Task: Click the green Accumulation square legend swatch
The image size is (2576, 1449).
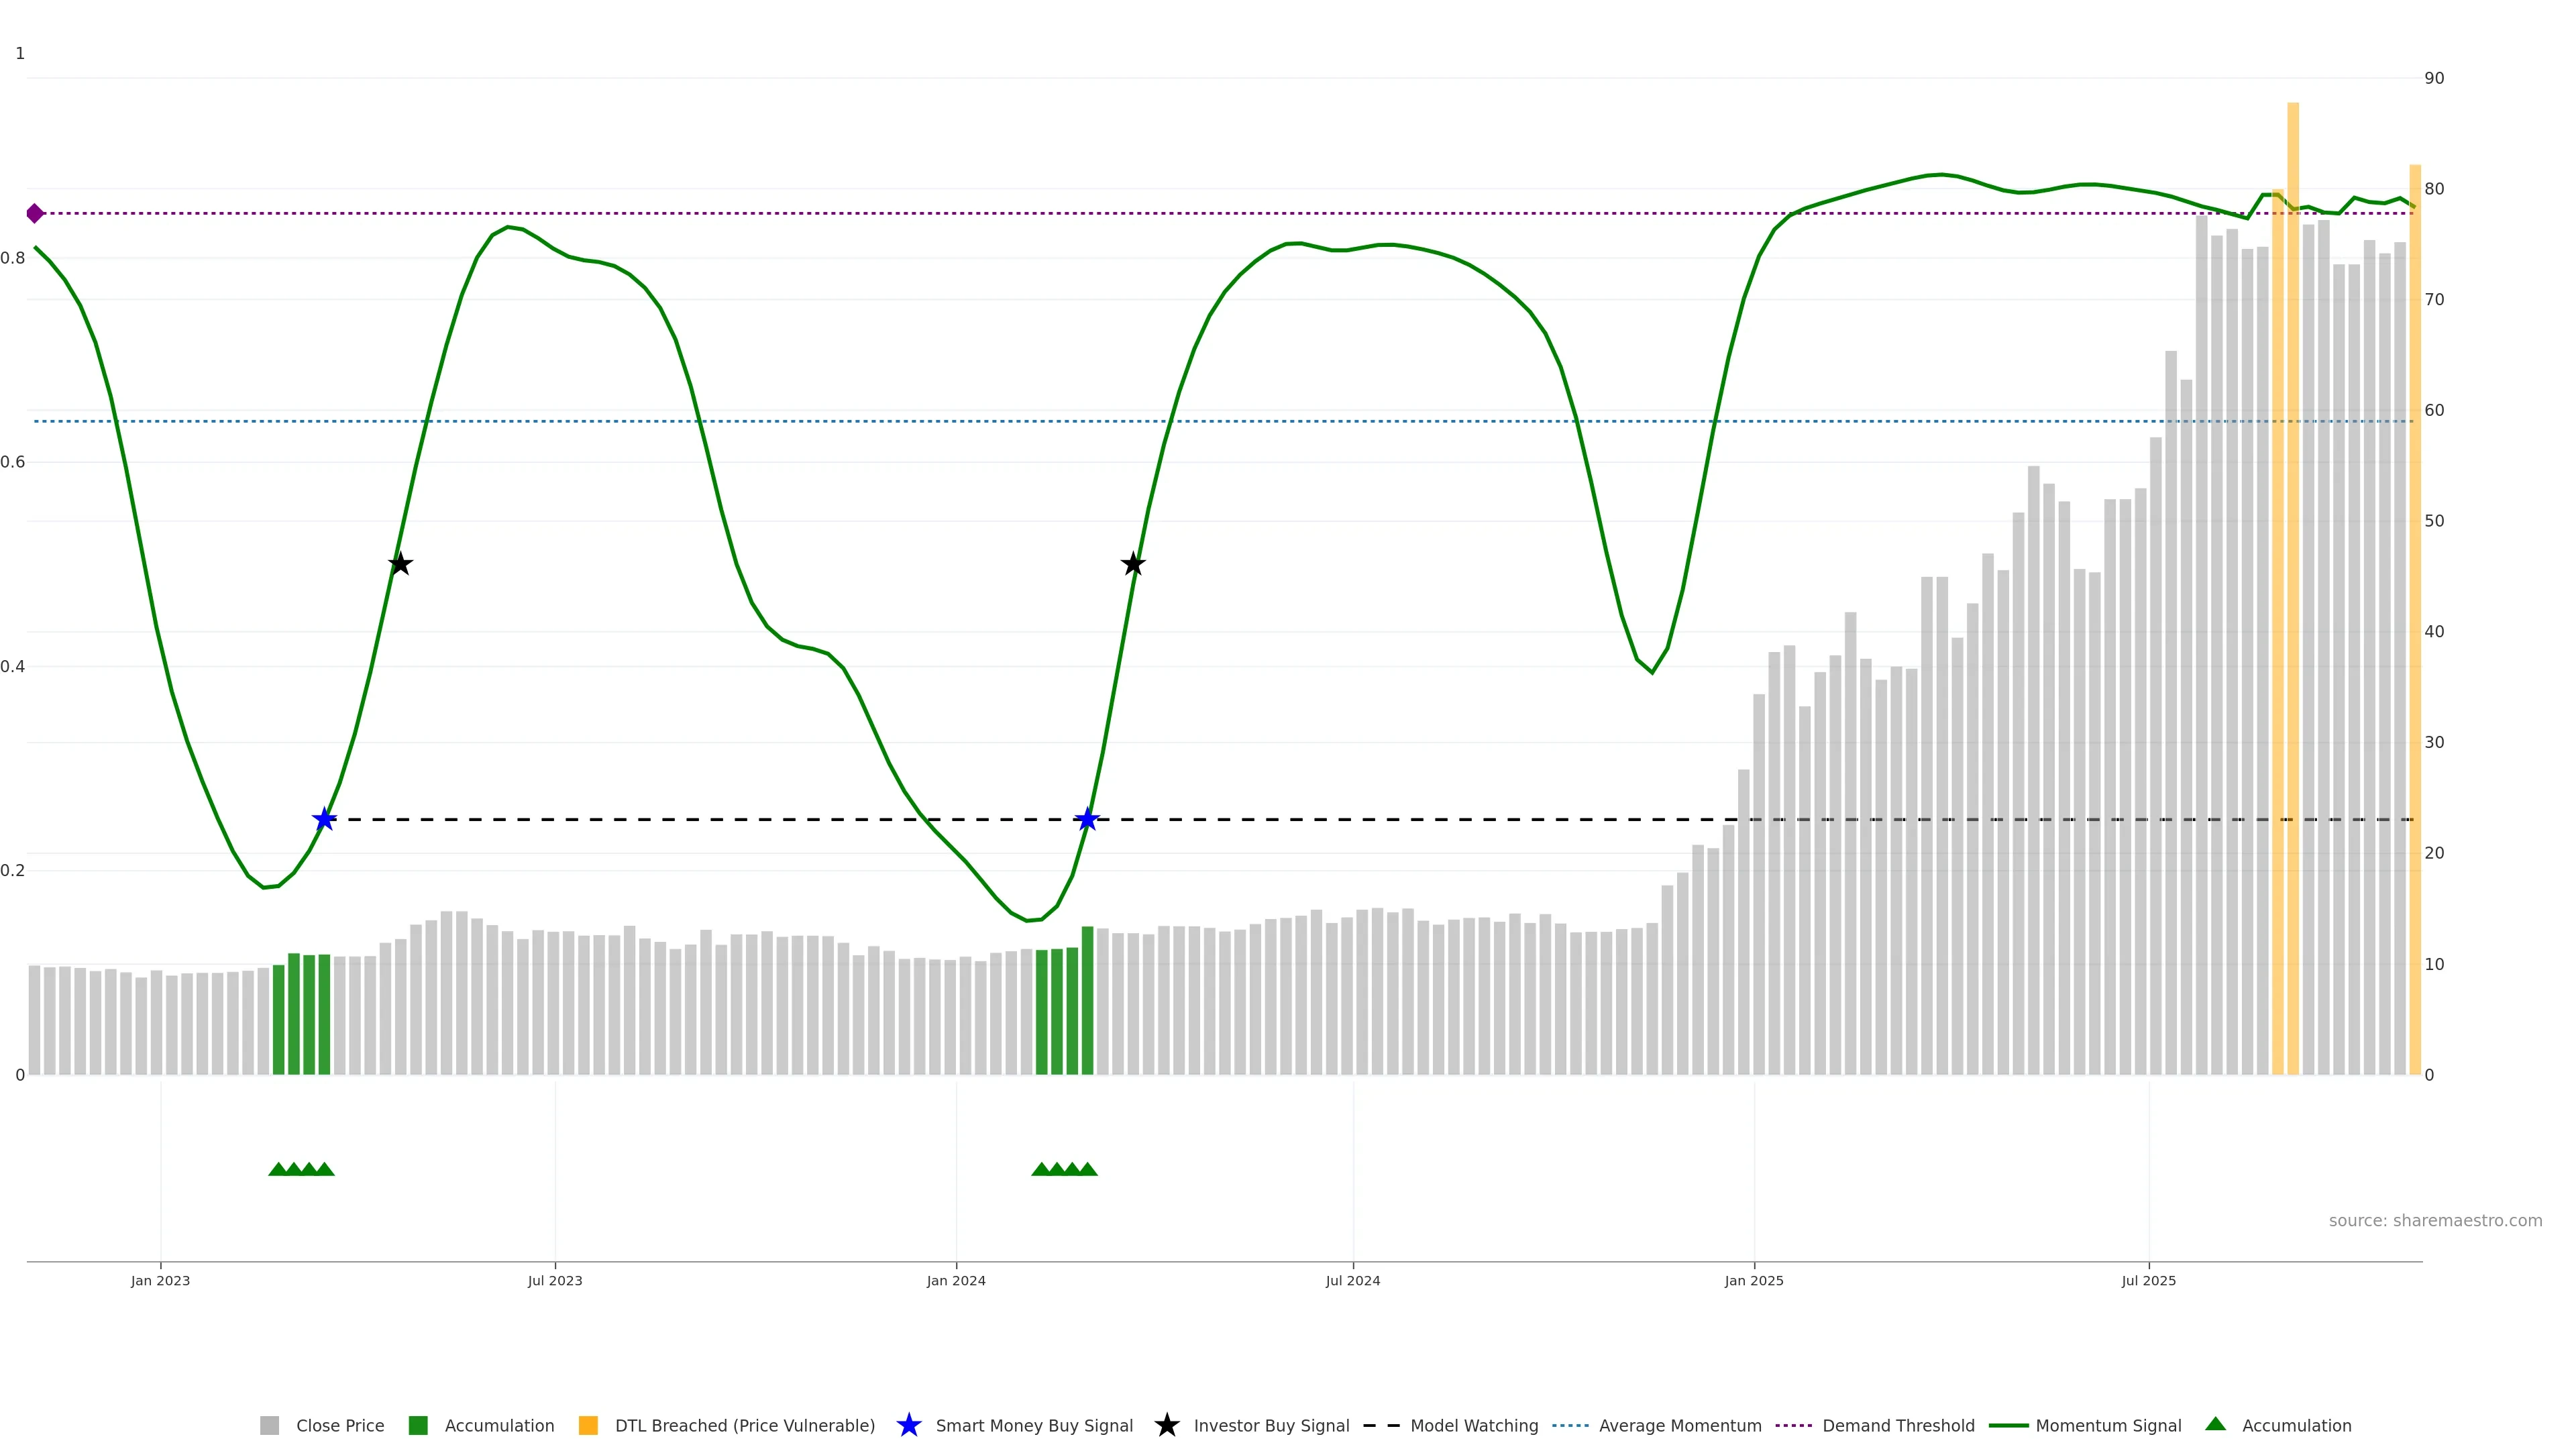Action: pyautogui.click(x=418, y=1425)
